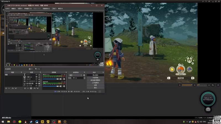Adjust RECentral microphone volume slider
Image resolution: width=221 pixels, height=124 pixels.
coord(187,85)
